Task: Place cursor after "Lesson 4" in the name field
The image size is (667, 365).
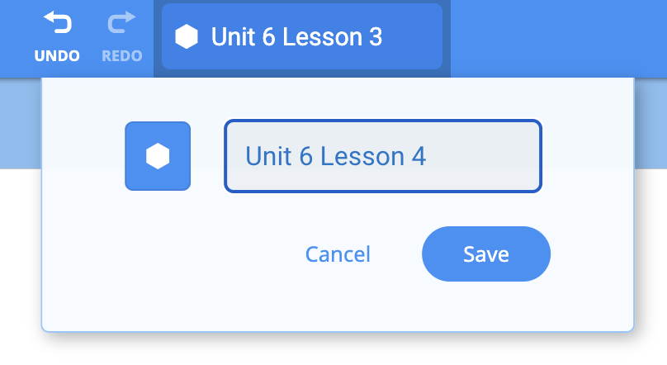Action: pyautogui.click(x=428, y=156)
